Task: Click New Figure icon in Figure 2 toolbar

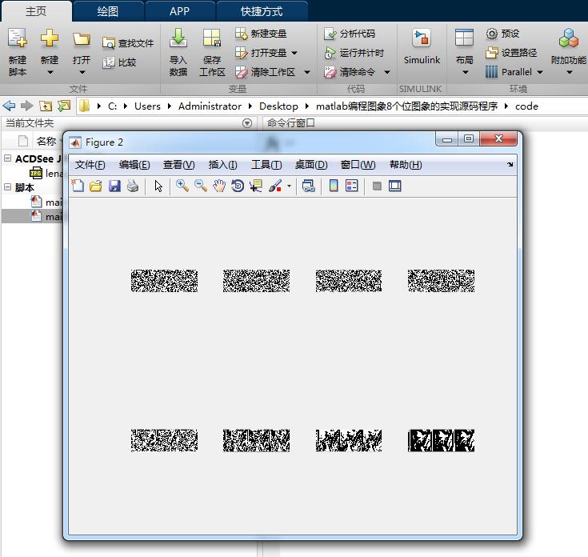Action: pyautogui.click(x=78, y=186)
